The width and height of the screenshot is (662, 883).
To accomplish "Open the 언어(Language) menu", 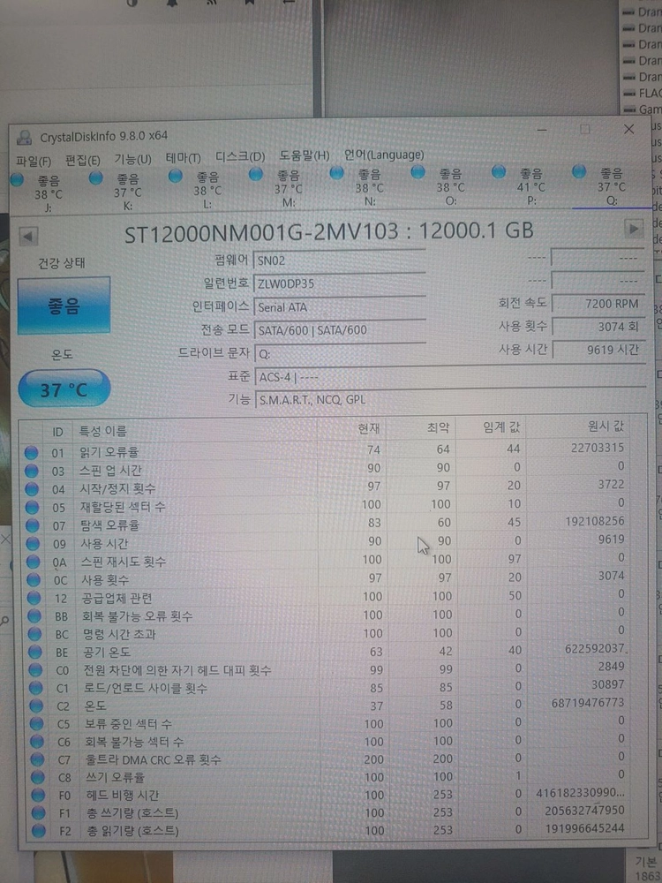I will pyautogui.click(x=384, y=155).
